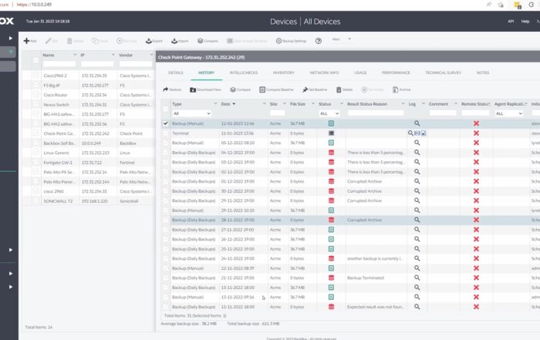Open the Usage tab
The width and height of the screenshot is (540, 340).
(360, 72)
